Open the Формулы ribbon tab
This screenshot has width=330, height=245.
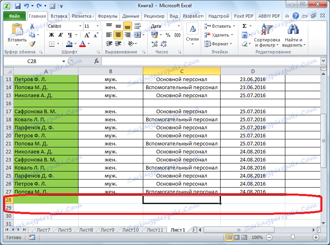(107, 16)
